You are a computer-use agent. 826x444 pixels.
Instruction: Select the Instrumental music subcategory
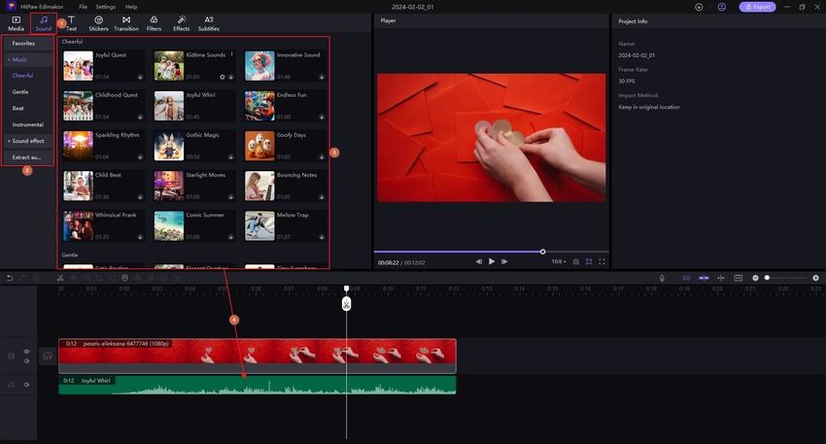(x=28, y=124)
